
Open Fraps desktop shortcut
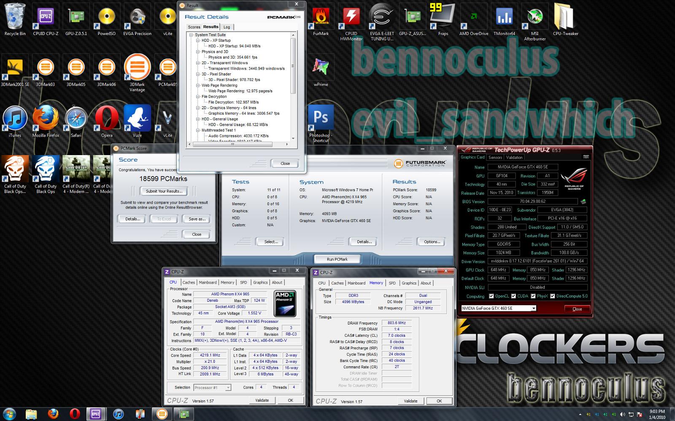(443, 20)
